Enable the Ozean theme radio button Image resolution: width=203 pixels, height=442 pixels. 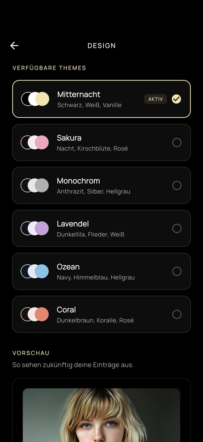coord(177,271)
